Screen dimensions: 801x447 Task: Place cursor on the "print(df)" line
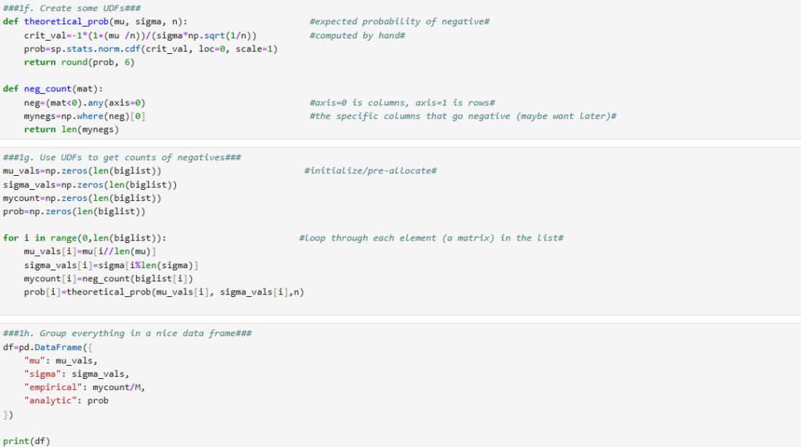pos(27,441)
